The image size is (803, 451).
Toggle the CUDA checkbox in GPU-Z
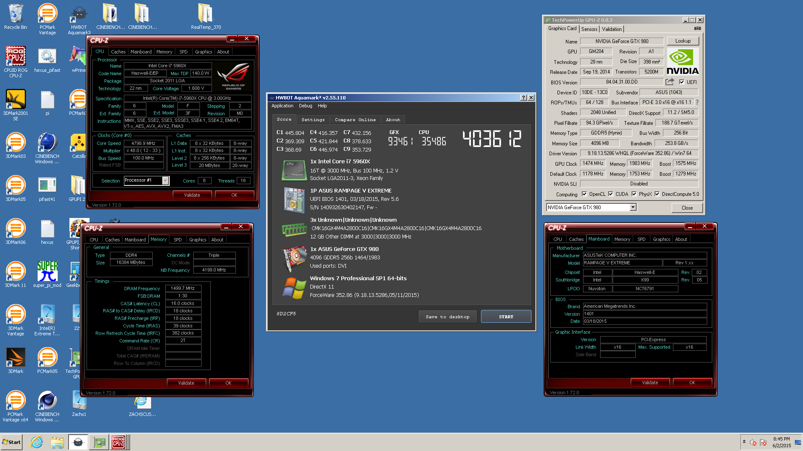611,194
